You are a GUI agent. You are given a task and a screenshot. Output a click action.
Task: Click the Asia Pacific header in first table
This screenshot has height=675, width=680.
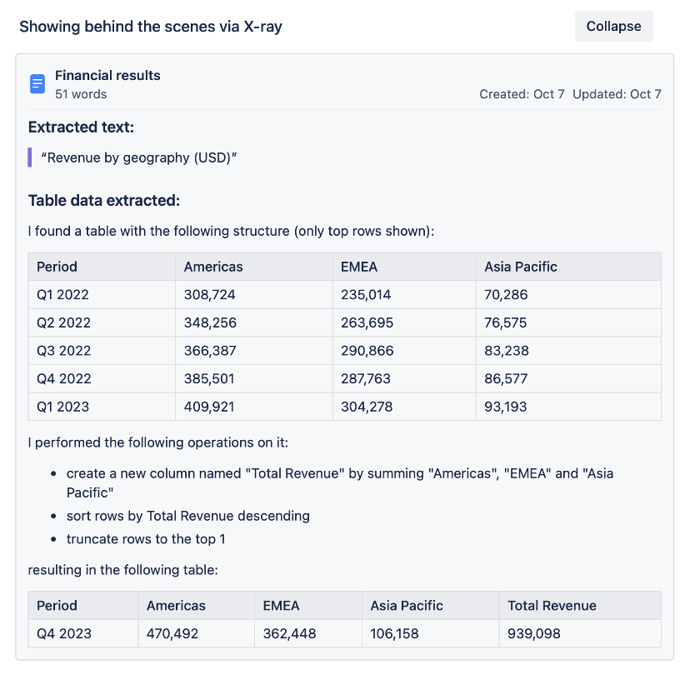(x=521, y=267)
